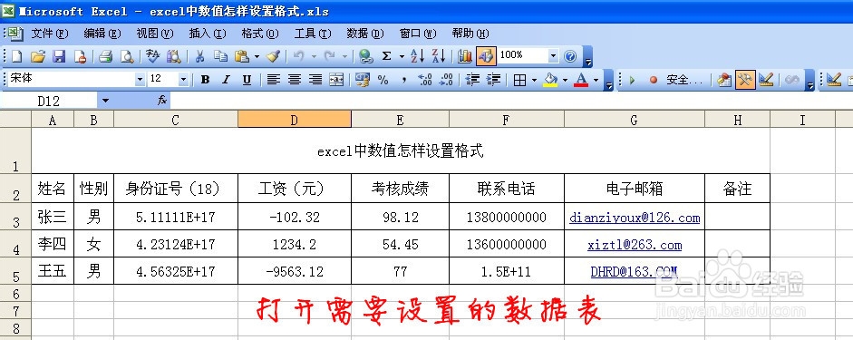Open the 格式 (Format) menu

[260, 34]
